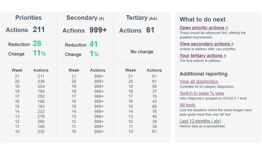
Task: Click the What to do next heading
Action: pyautogui.click(x=203, y=19)
